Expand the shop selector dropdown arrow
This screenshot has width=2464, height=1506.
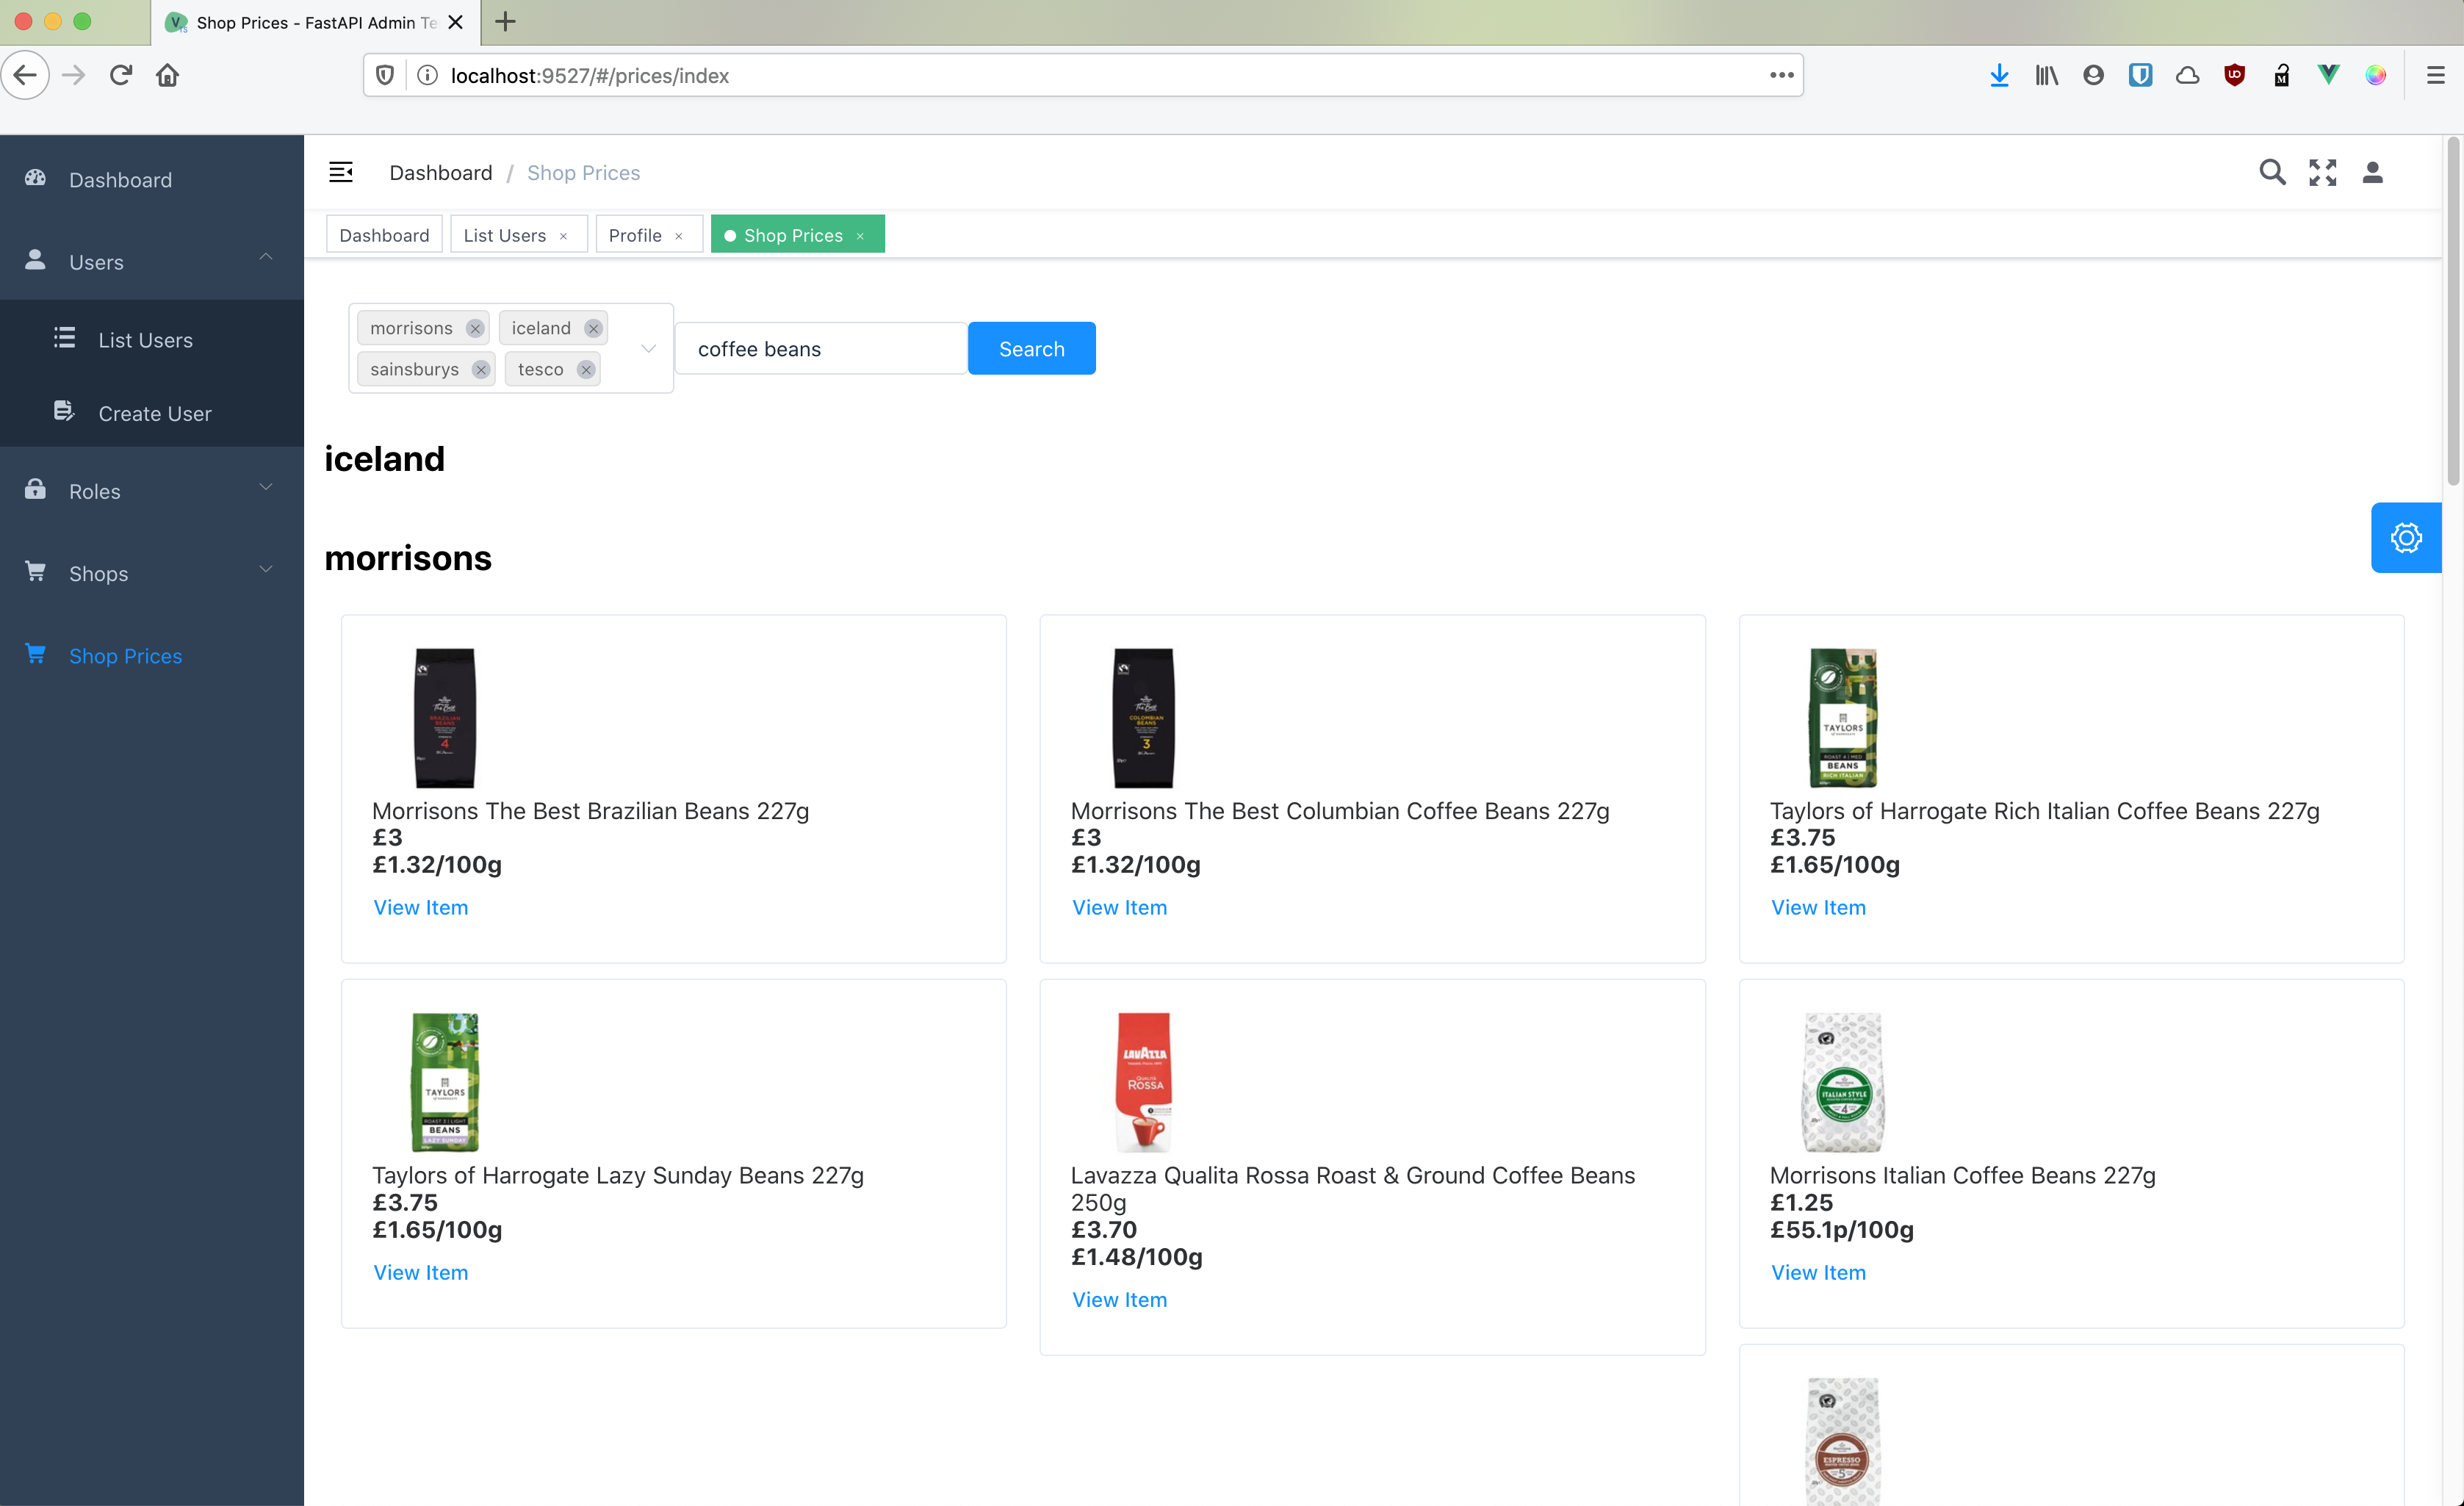point(648,348)
